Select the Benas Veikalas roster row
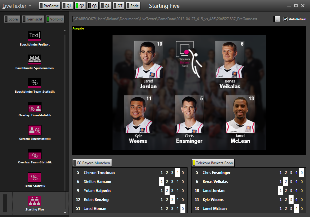 click(249, 181)
